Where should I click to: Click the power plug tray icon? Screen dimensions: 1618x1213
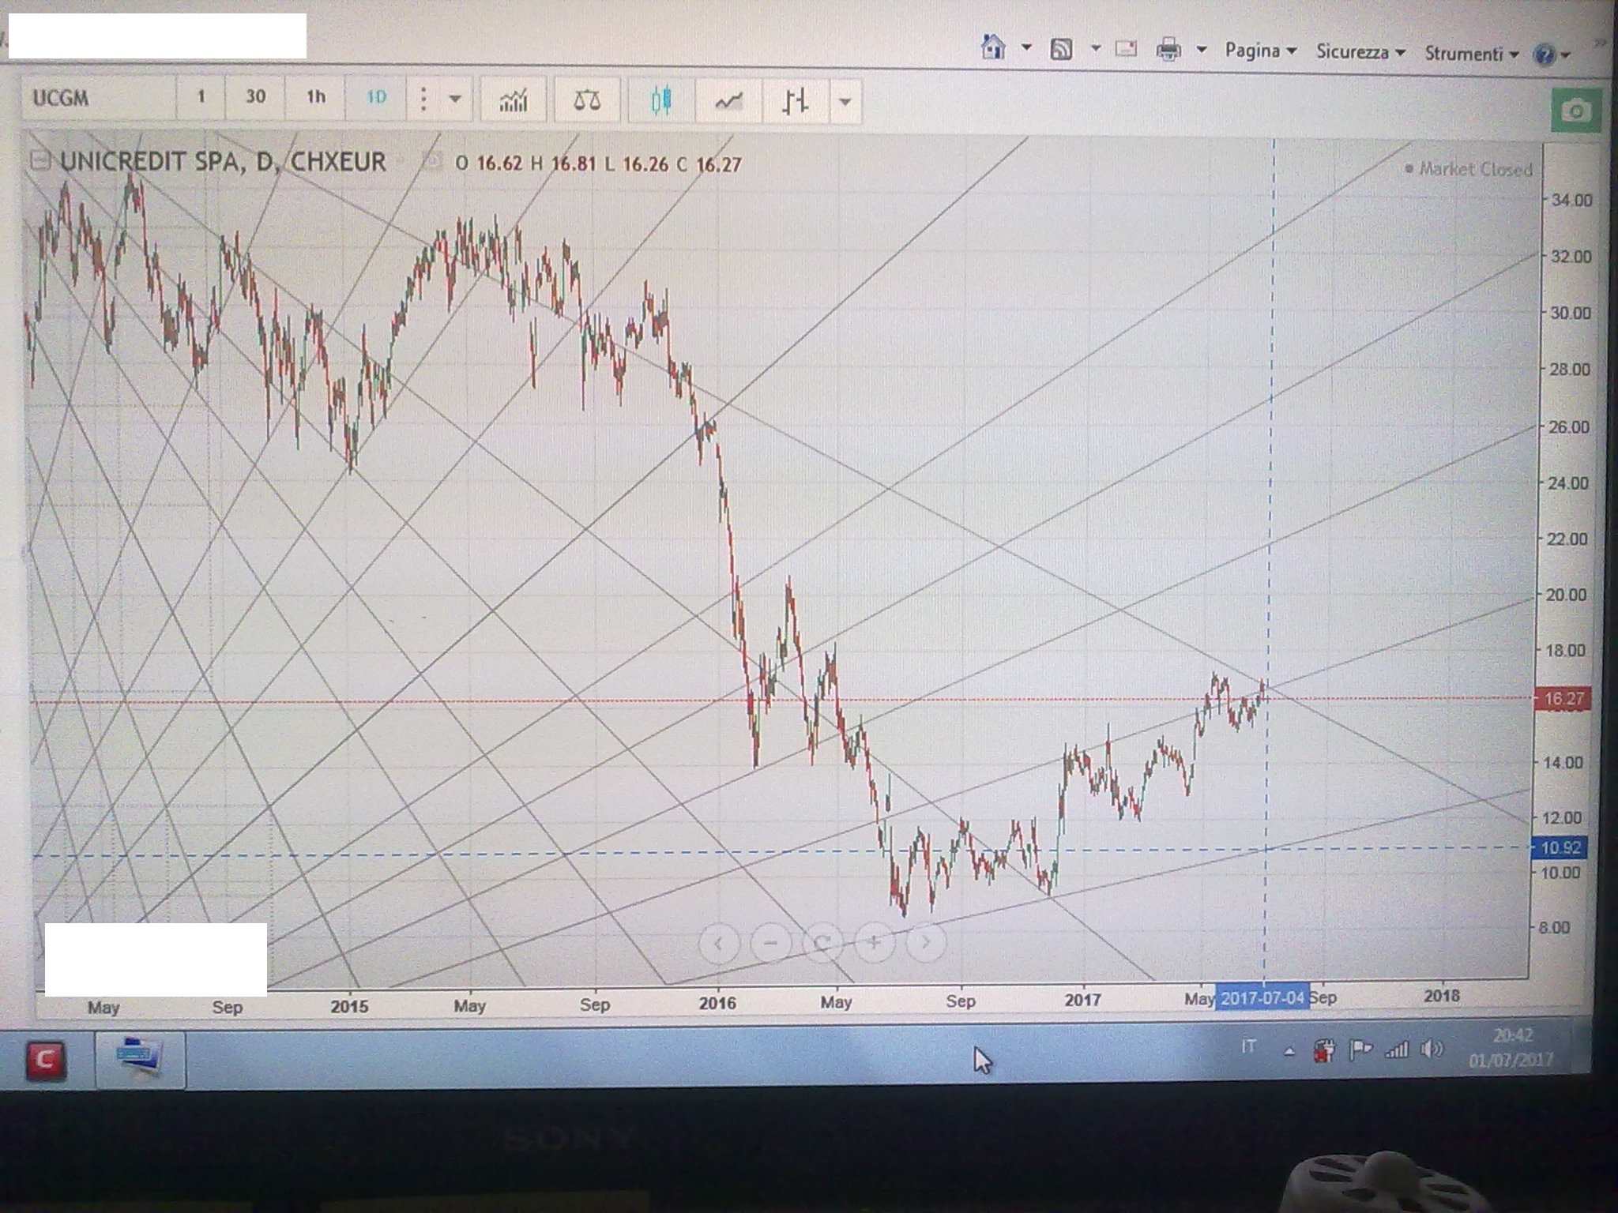[x=1325, y=1051]
